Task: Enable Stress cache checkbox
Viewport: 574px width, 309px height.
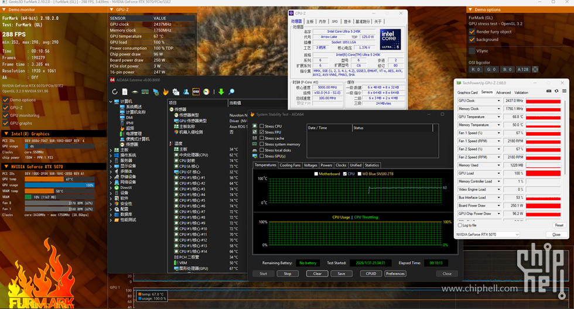Action: coord(262,138)
